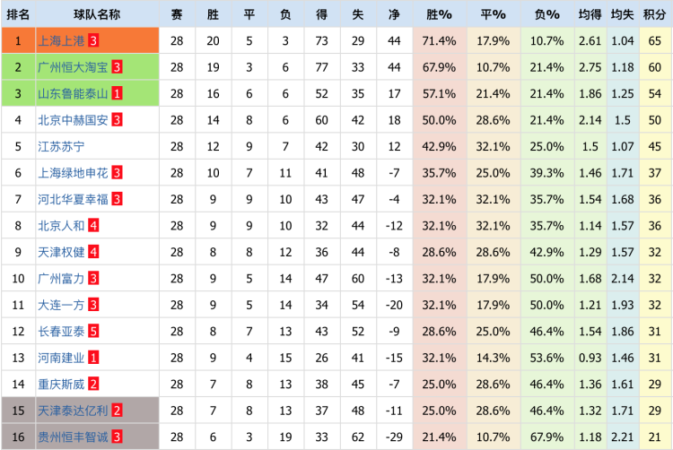Screen dimensions: 673x450
Task: Click red badge beside 北京人和
Action: coord(93,226)
